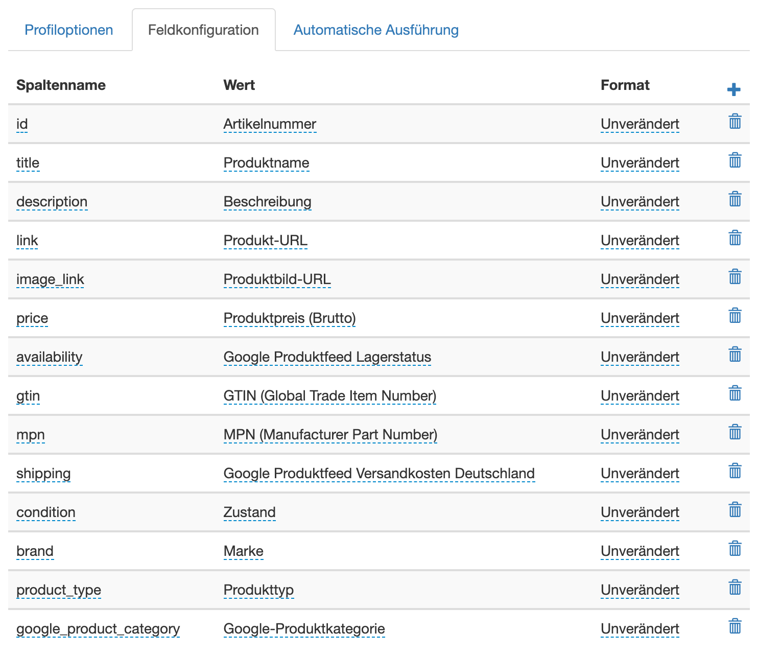Edit the value Produktname

[266, 163]
